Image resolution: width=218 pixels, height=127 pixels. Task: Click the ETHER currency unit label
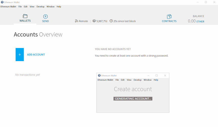click(x=200, y=22)
